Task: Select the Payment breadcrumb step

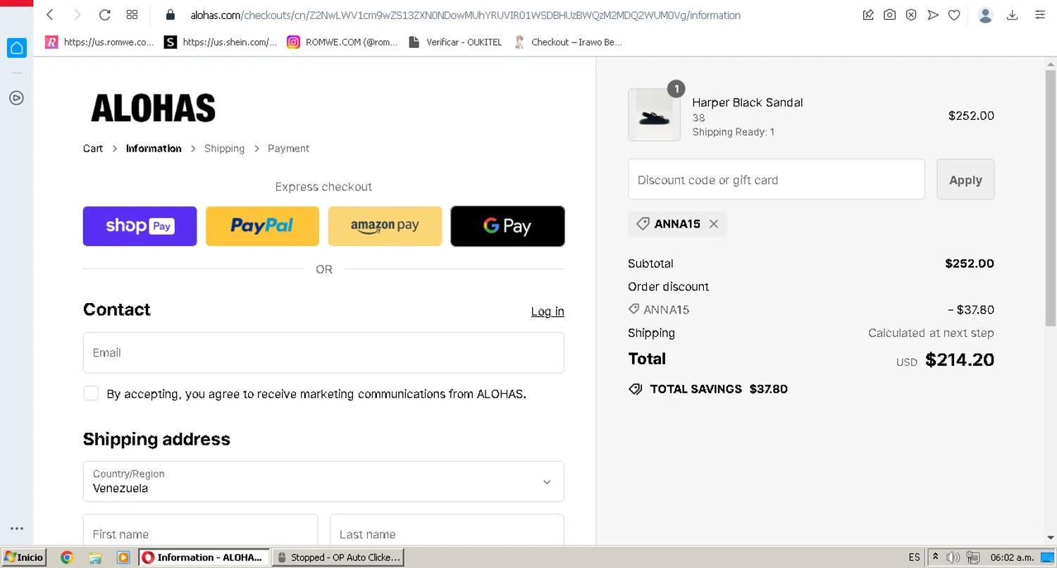Action: 288,149
